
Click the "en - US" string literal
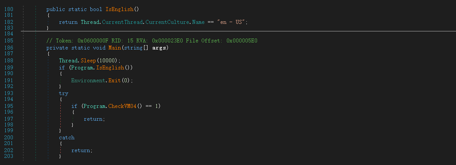point(232,22)
